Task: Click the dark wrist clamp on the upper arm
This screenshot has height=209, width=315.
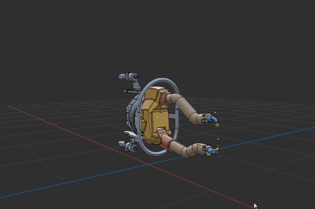Action: tap(205, 119)
